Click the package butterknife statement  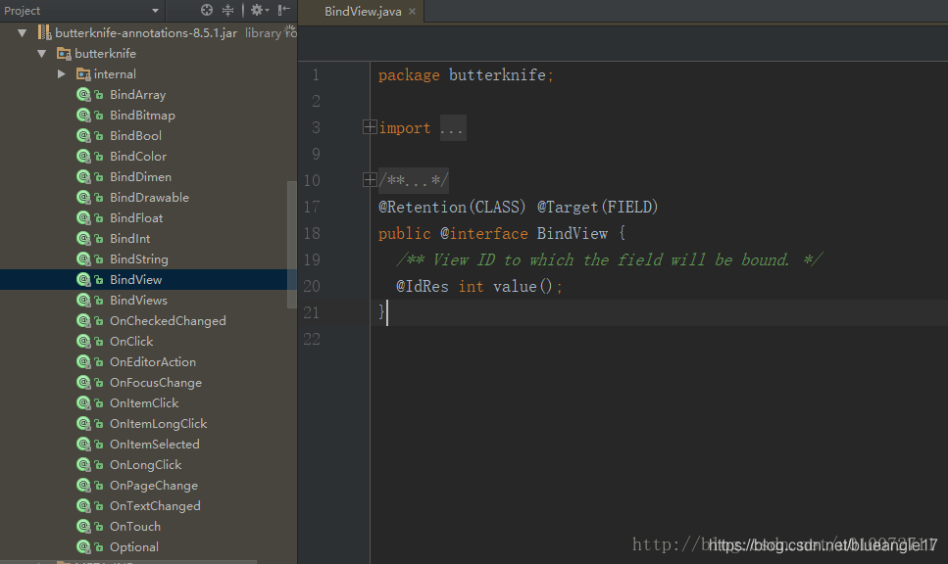pos(466,74)
